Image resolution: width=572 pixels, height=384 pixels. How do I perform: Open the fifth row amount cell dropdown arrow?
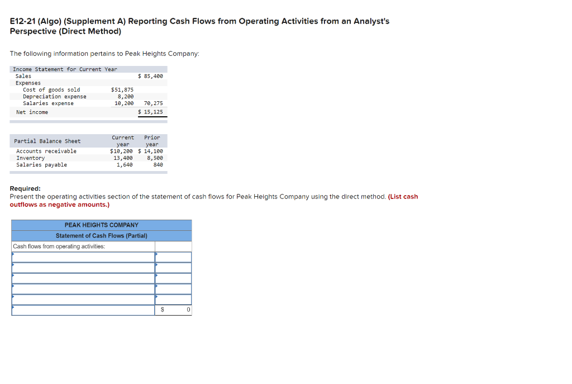point(156,296)
